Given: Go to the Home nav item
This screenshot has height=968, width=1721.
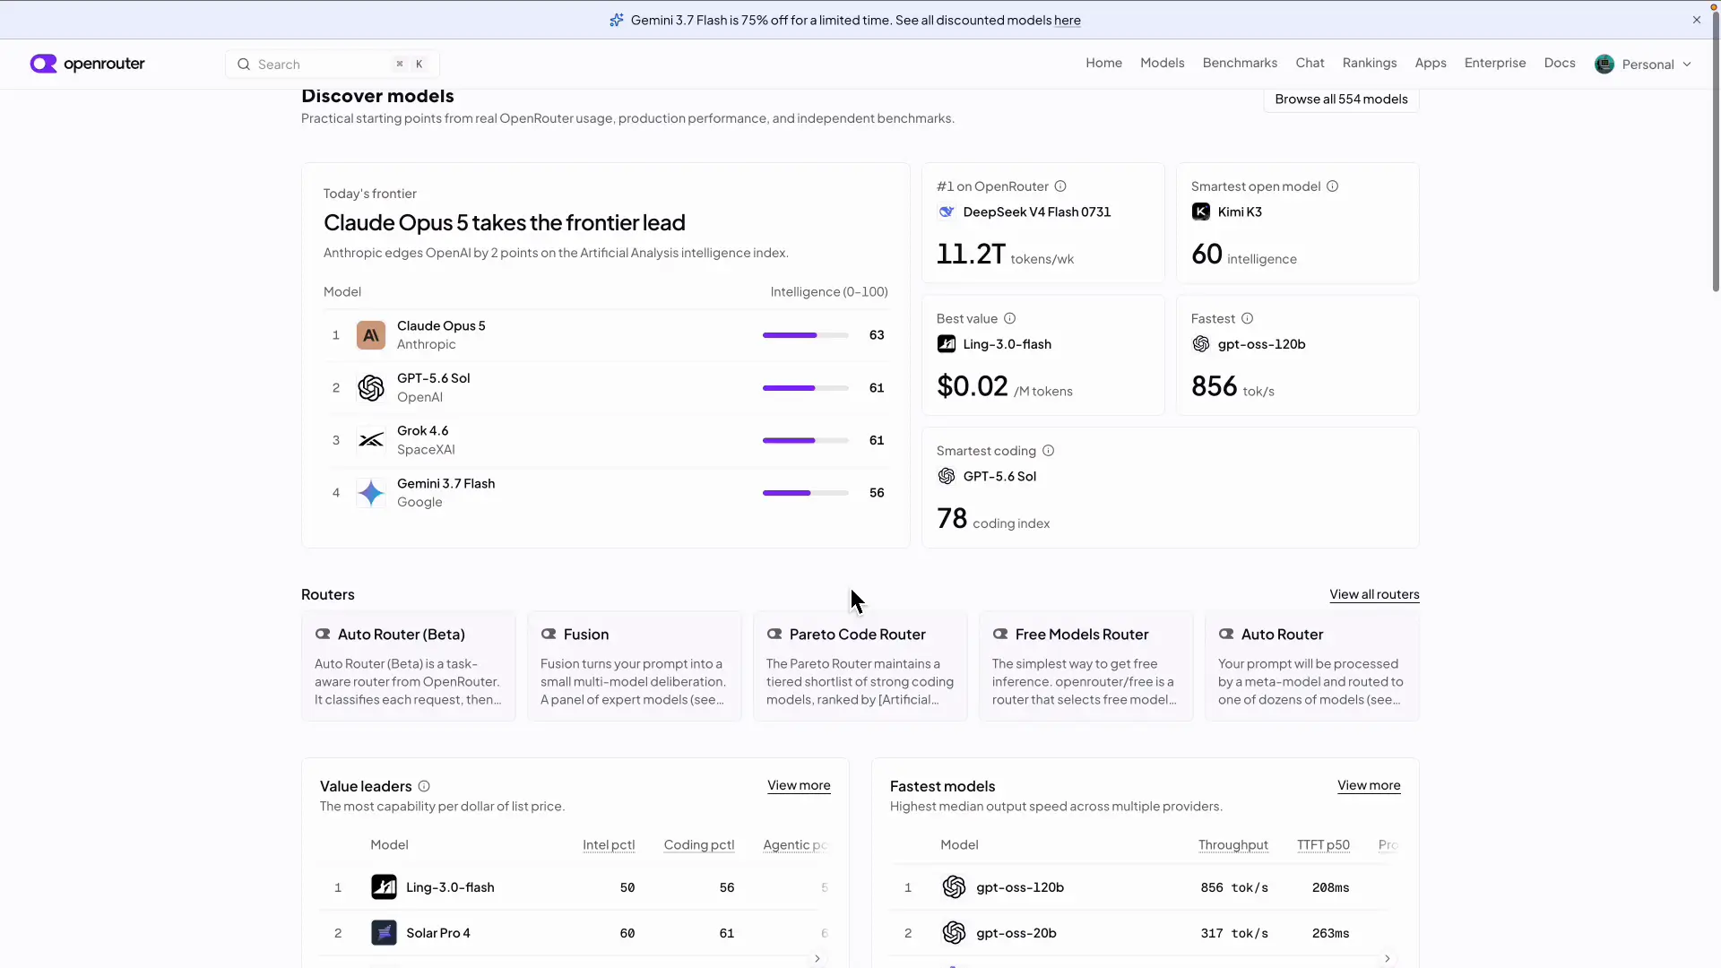Looking at the screenshot, I should (1103, 63).
